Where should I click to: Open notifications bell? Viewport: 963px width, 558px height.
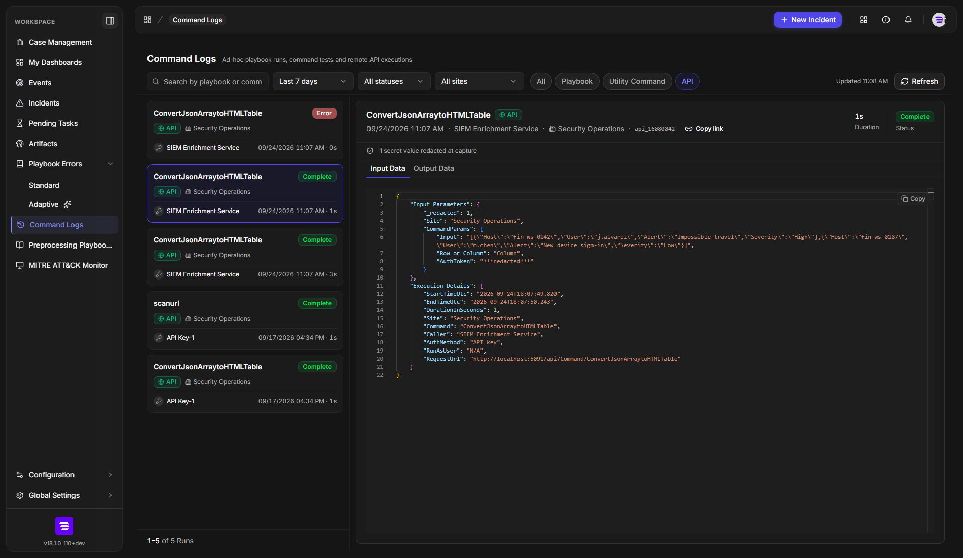point(908,20)
